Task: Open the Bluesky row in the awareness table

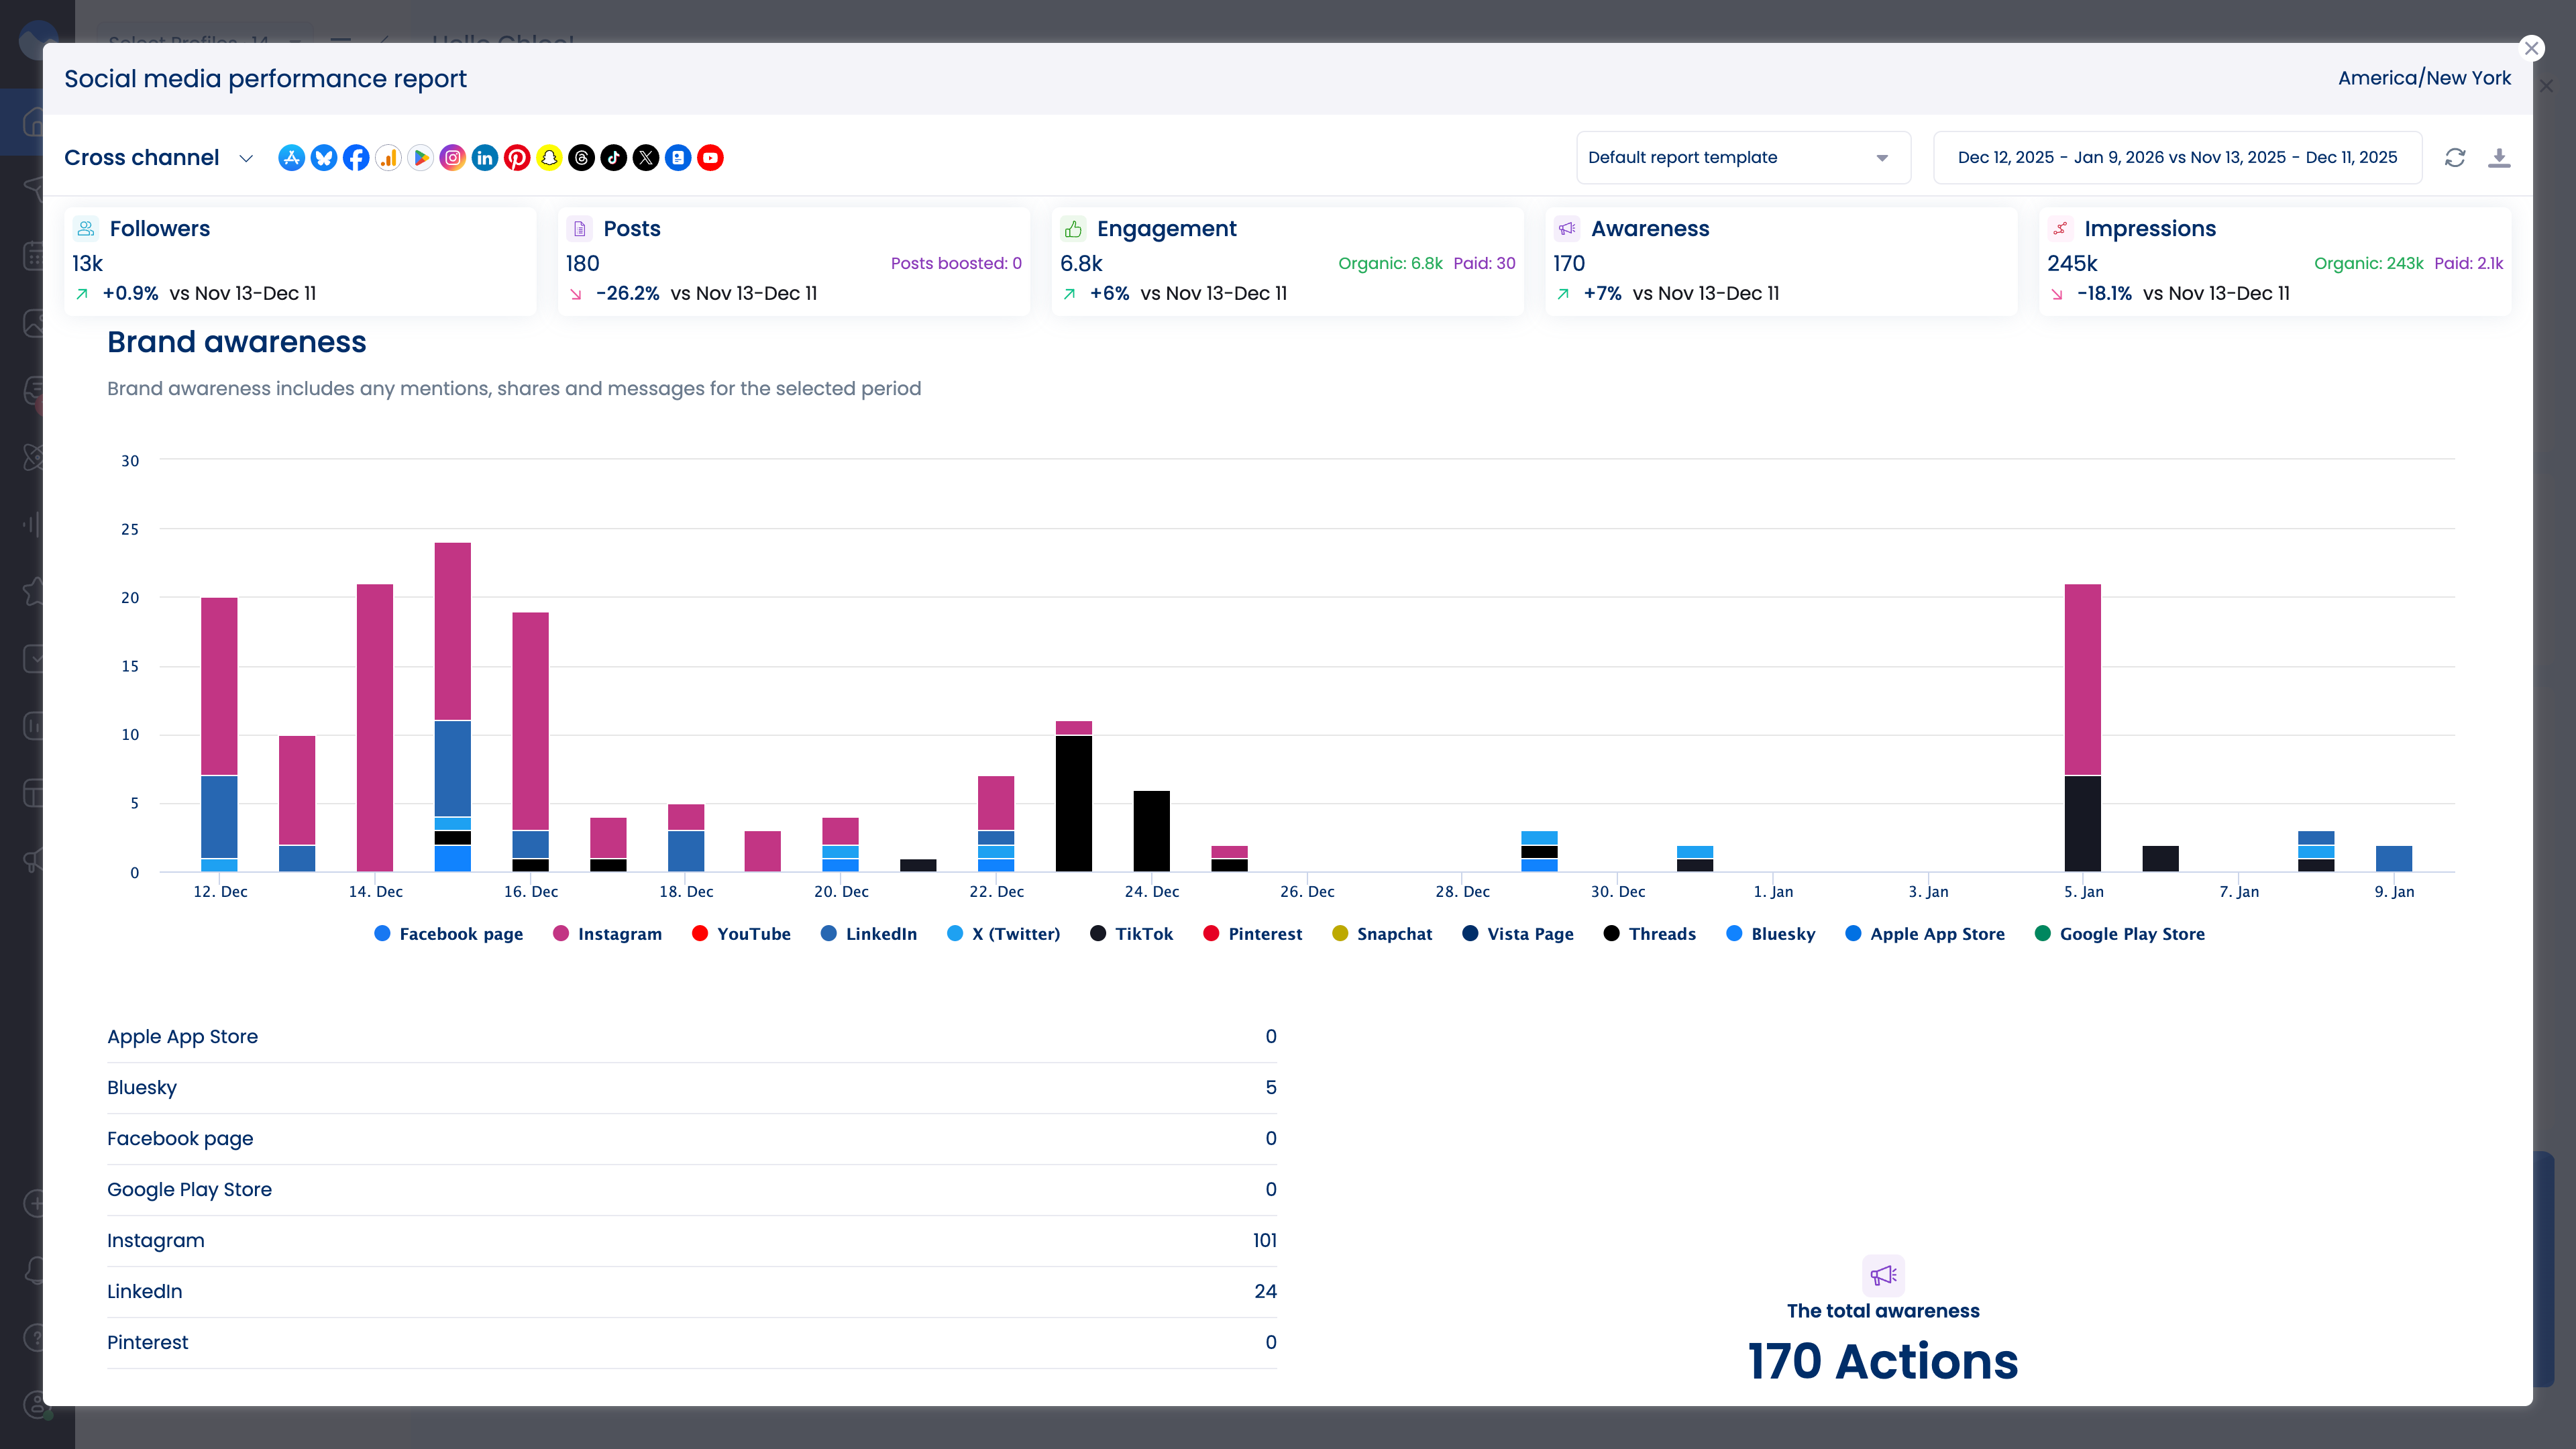Action: (141, 1088)
